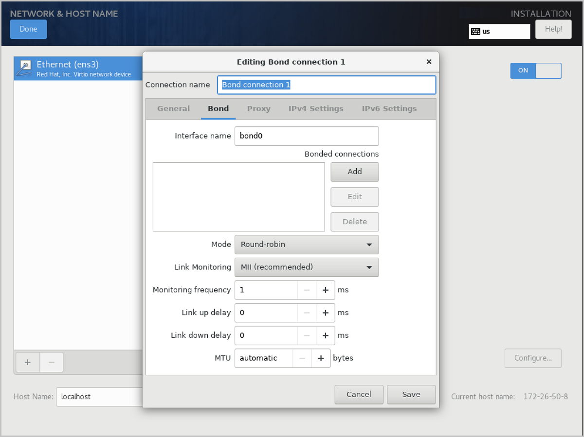Click the plus icon to add an interface
584x437 pixels.
click(x=27, y=362)
